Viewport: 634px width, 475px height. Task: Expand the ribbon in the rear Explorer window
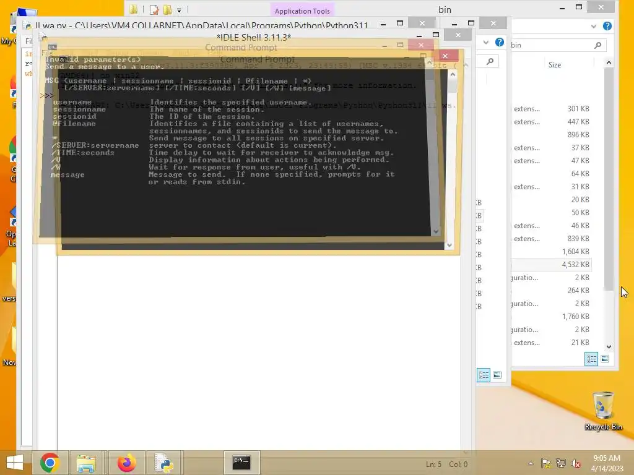486,42
